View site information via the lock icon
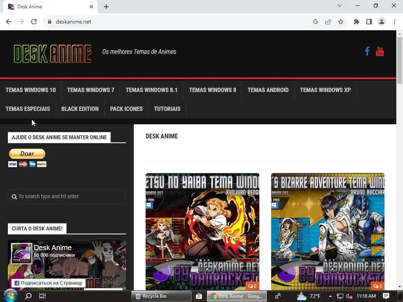The height and width of the screenshot is (302, 403). click(50, 22)
